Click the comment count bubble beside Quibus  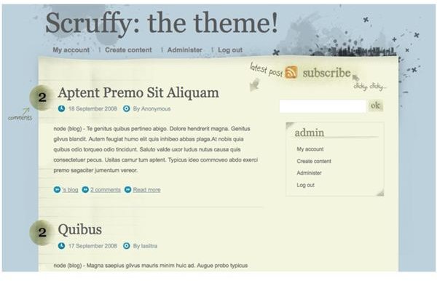coord(42,232)
